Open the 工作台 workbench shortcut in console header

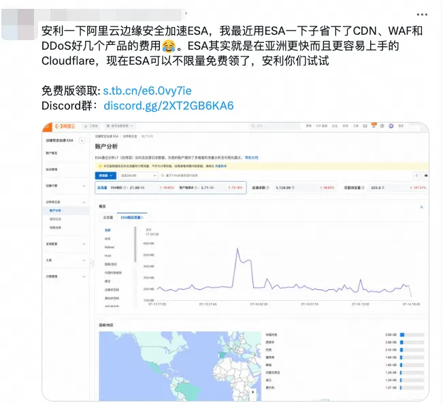point(91,126)
